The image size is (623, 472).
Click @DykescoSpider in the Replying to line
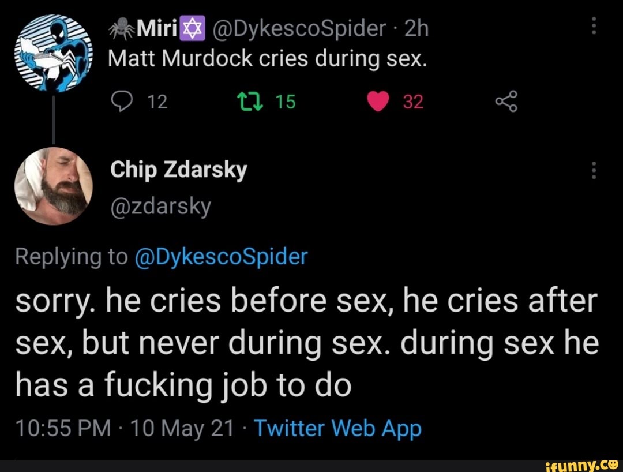pyautogui.click(x=221, y=256)
